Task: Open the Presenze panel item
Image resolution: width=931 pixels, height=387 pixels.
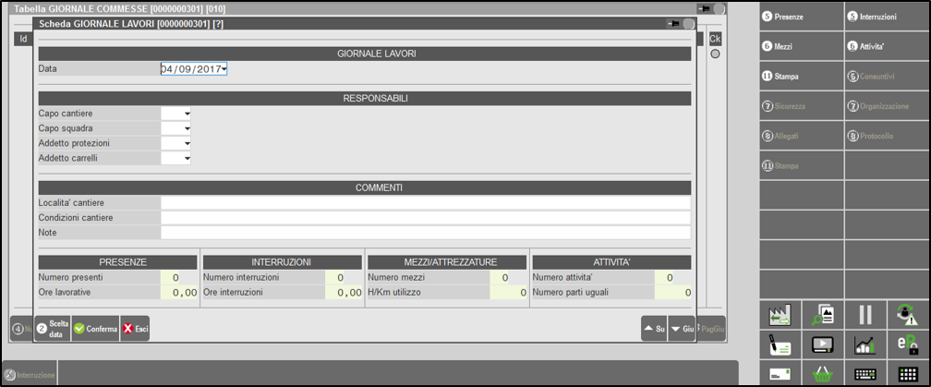Action: pos(800,16)
